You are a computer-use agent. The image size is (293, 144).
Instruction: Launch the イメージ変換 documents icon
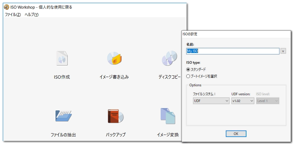coord(168,116)
